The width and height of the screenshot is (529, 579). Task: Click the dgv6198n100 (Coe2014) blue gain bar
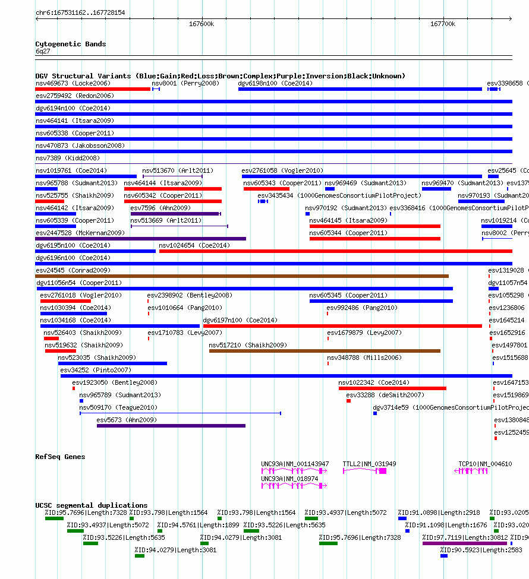tap(360, 89)
